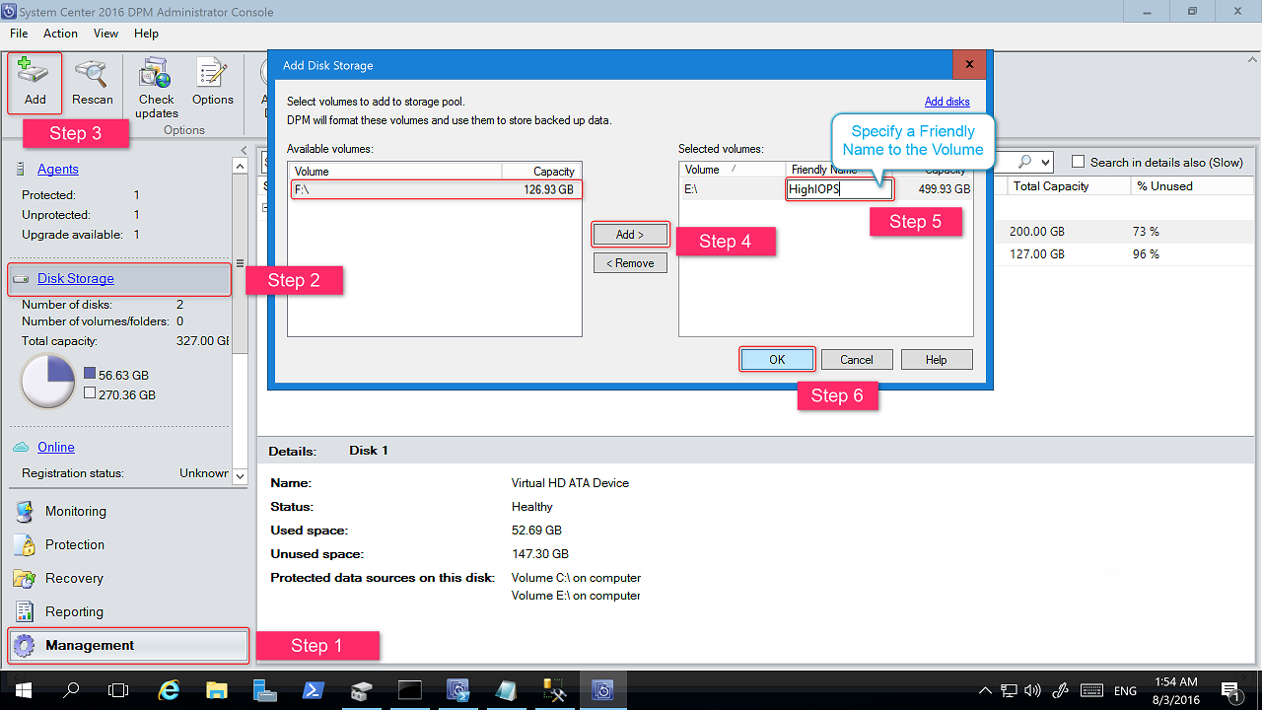Open the Action menu
The image size is (1262, 710).
60,33
